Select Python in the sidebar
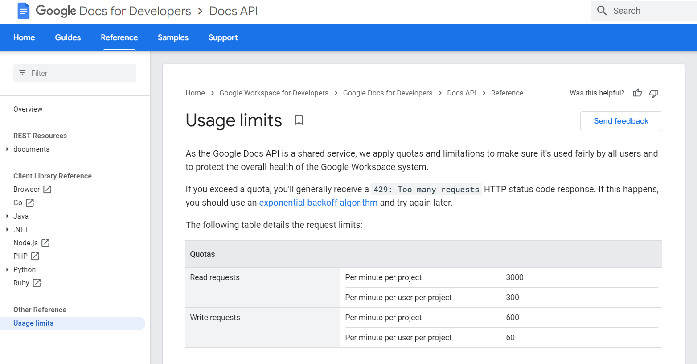The image size is (697, 364). coord(25,269)
